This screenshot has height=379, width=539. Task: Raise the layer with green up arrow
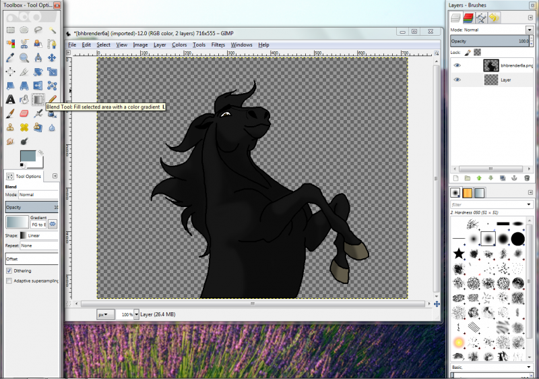coord(479,178)
